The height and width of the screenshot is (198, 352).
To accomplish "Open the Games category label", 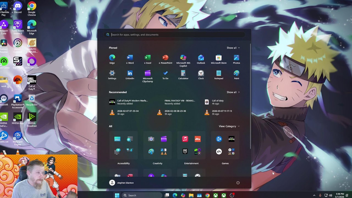I will click(225, 163).
